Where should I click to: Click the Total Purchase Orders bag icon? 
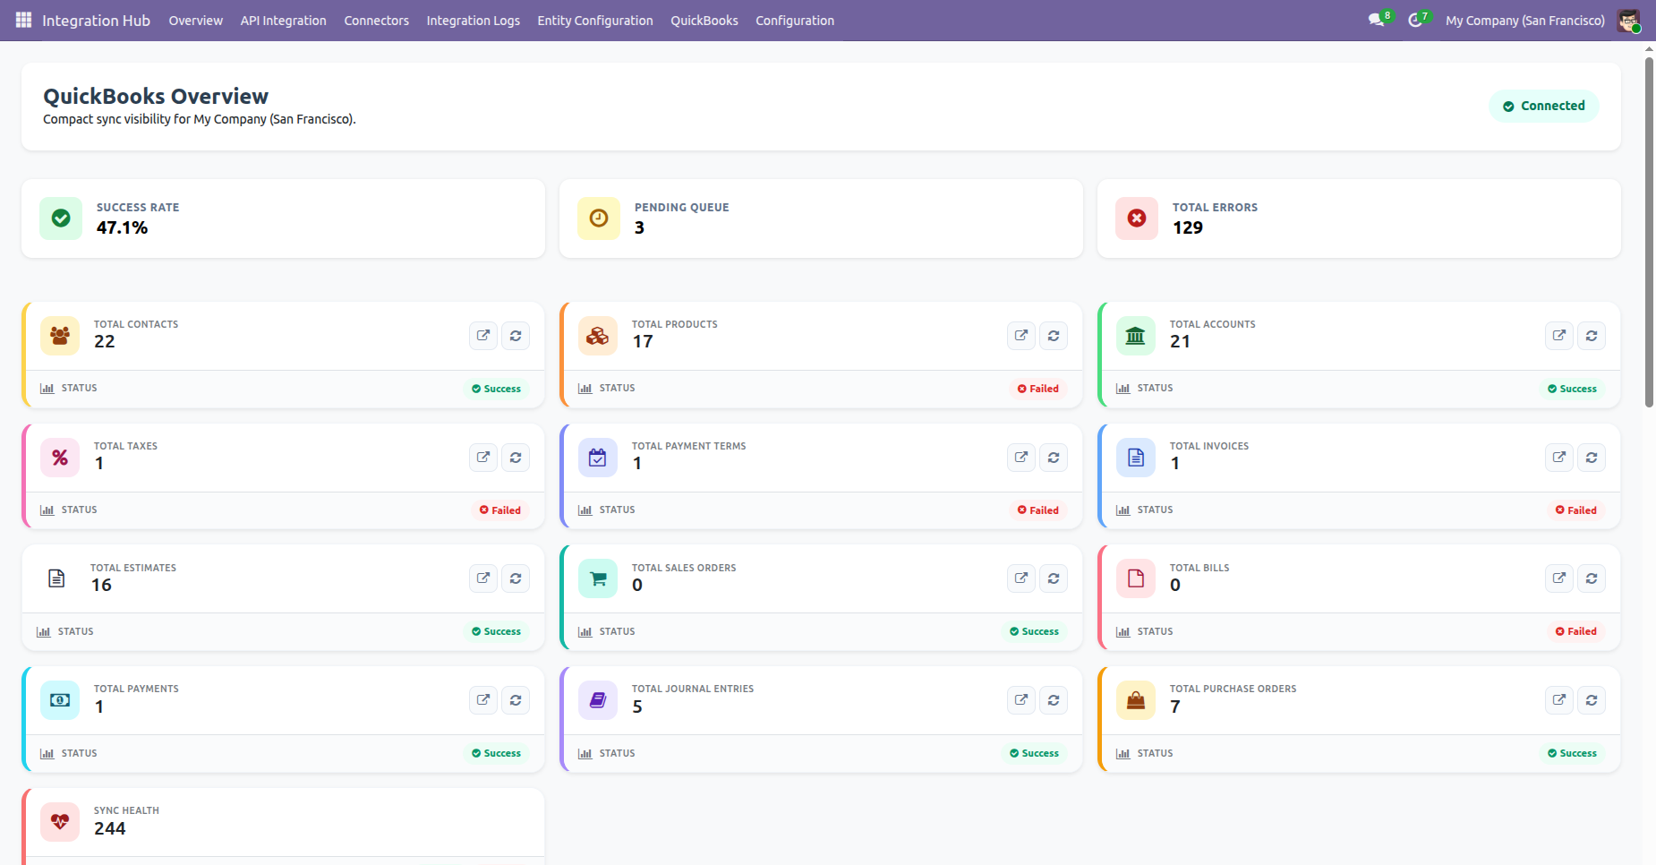point(1136,700)
